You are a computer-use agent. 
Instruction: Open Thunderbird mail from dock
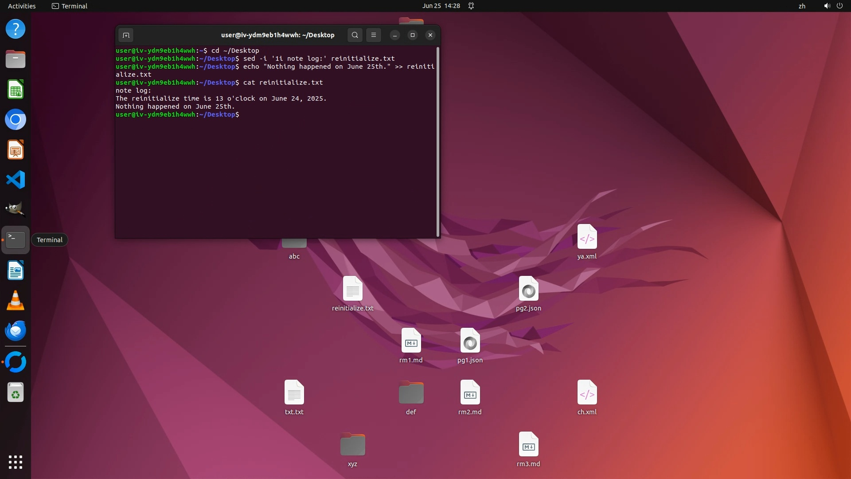pyautogui.click(x=16, y=331)
